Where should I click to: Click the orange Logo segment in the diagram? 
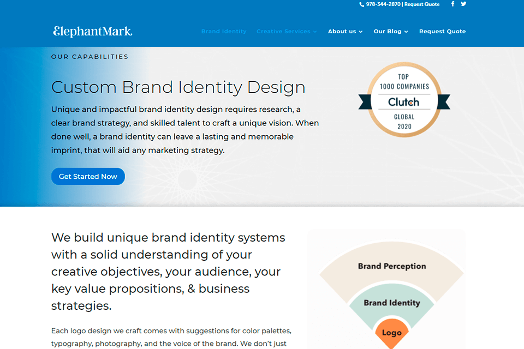(392, 333)
